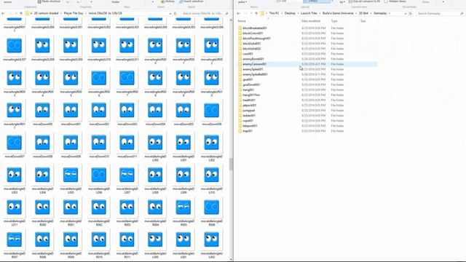Select the moveDown004 thumbnail
This screenshot has width=466, height=262.
coord(155,113)
